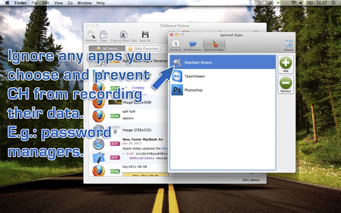Click the 341 items status text
Viewport: 341px width, 213px height.
click(251, 180)
